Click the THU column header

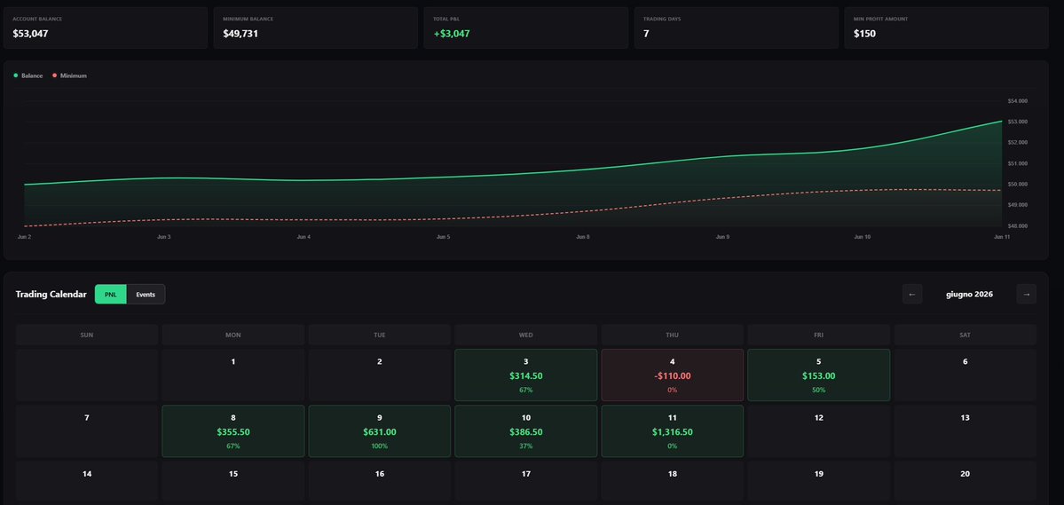tap(673, 335)
